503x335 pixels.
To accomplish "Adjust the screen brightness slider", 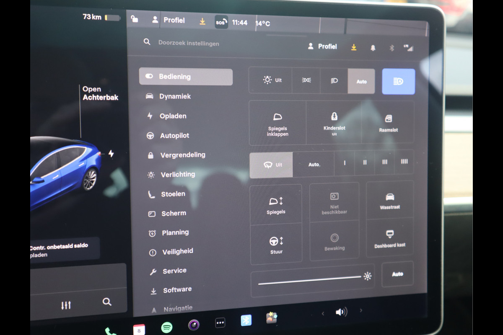I will (310, 280).
